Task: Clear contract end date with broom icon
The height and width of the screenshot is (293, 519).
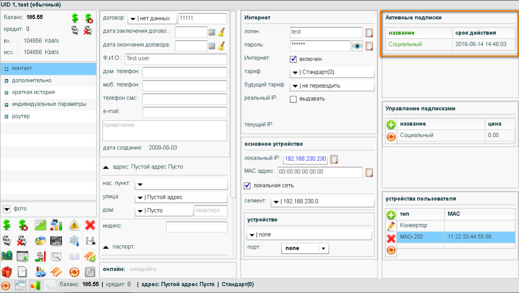Action: [x=221, y=46]
